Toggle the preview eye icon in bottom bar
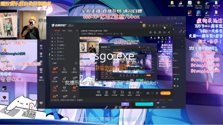The width and height of the screenshot is (223, 125). (x=152, y=93)
